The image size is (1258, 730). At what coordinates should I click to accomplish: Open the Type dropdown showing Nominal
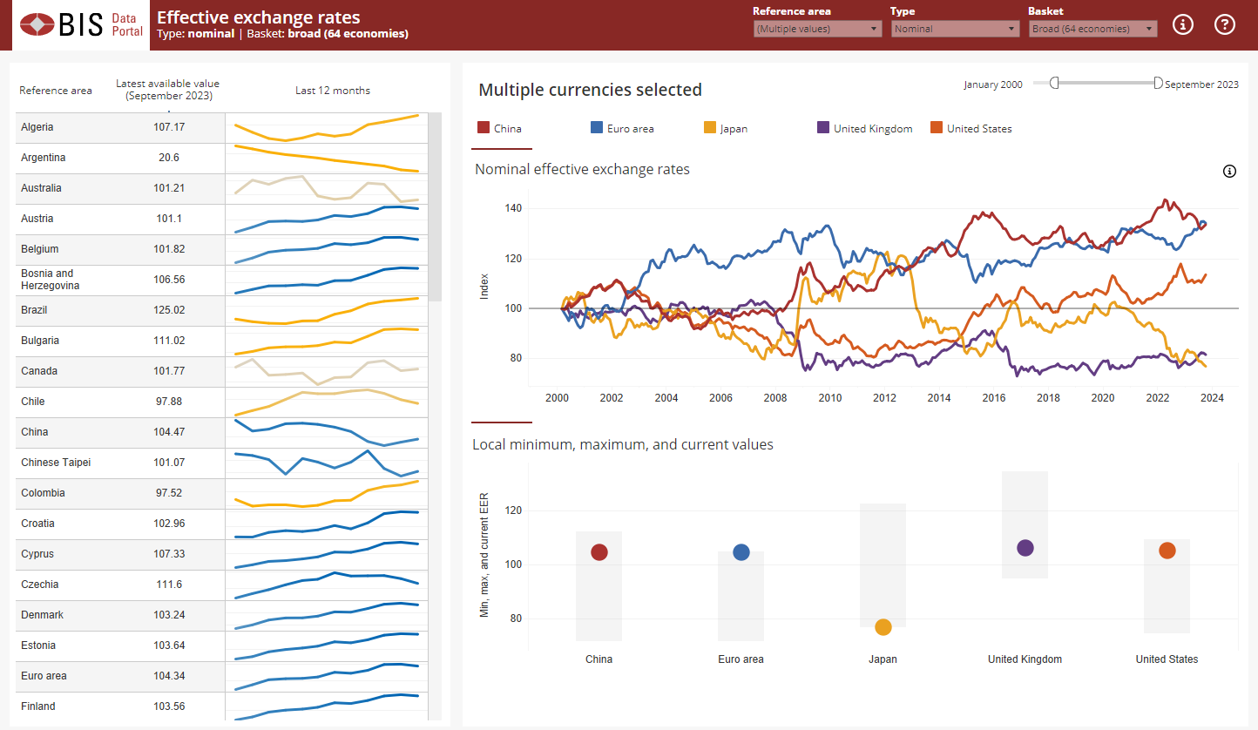point(955,29)
